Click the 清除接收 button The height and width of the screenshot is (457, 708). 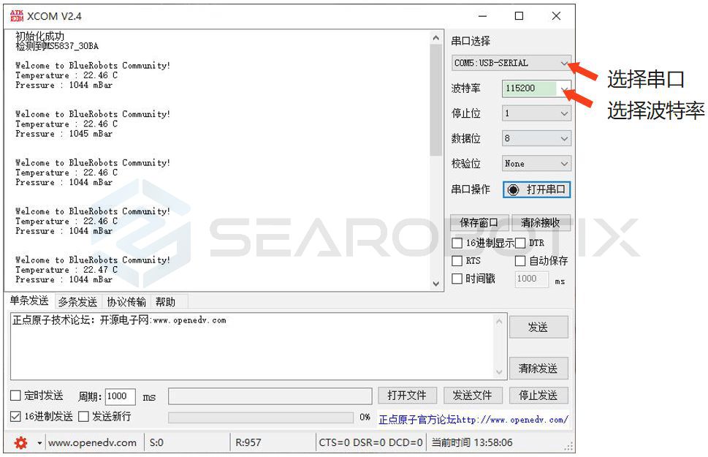click(x=540, y=223)
